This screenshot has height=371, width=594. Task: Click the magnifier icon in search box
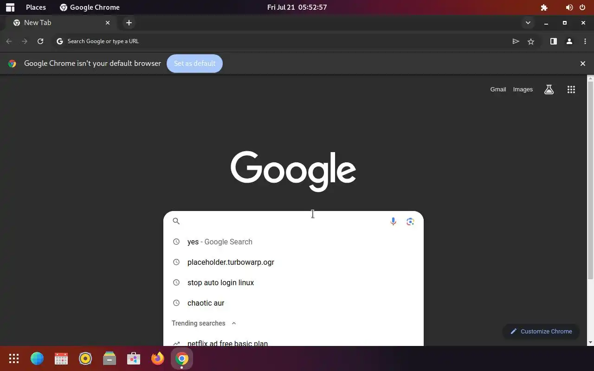(x=176, y=221)
